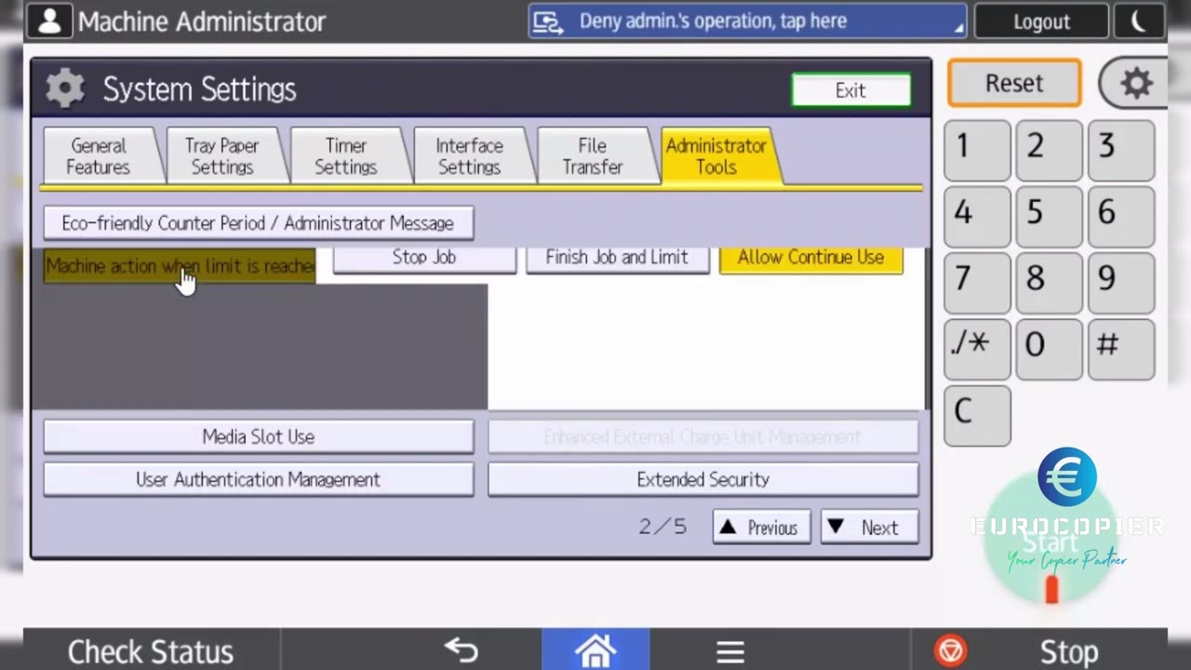Tap keypad number 6
This screenshot has width=1191, height=670.
tap(1120, 215)
